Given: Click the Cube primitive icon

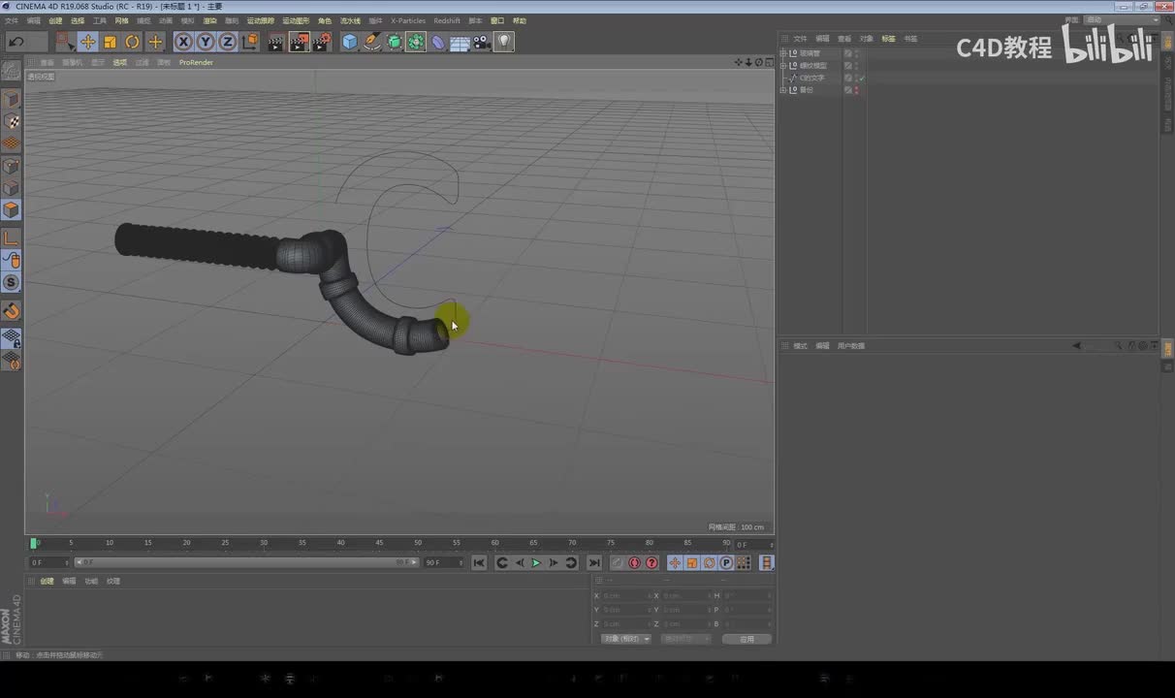Looking at the screenshot, I should pyautogui.click(x=350, y=42).
